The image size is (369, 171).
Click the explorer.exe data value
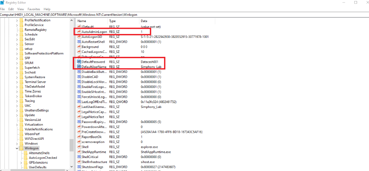click(149, 147)
